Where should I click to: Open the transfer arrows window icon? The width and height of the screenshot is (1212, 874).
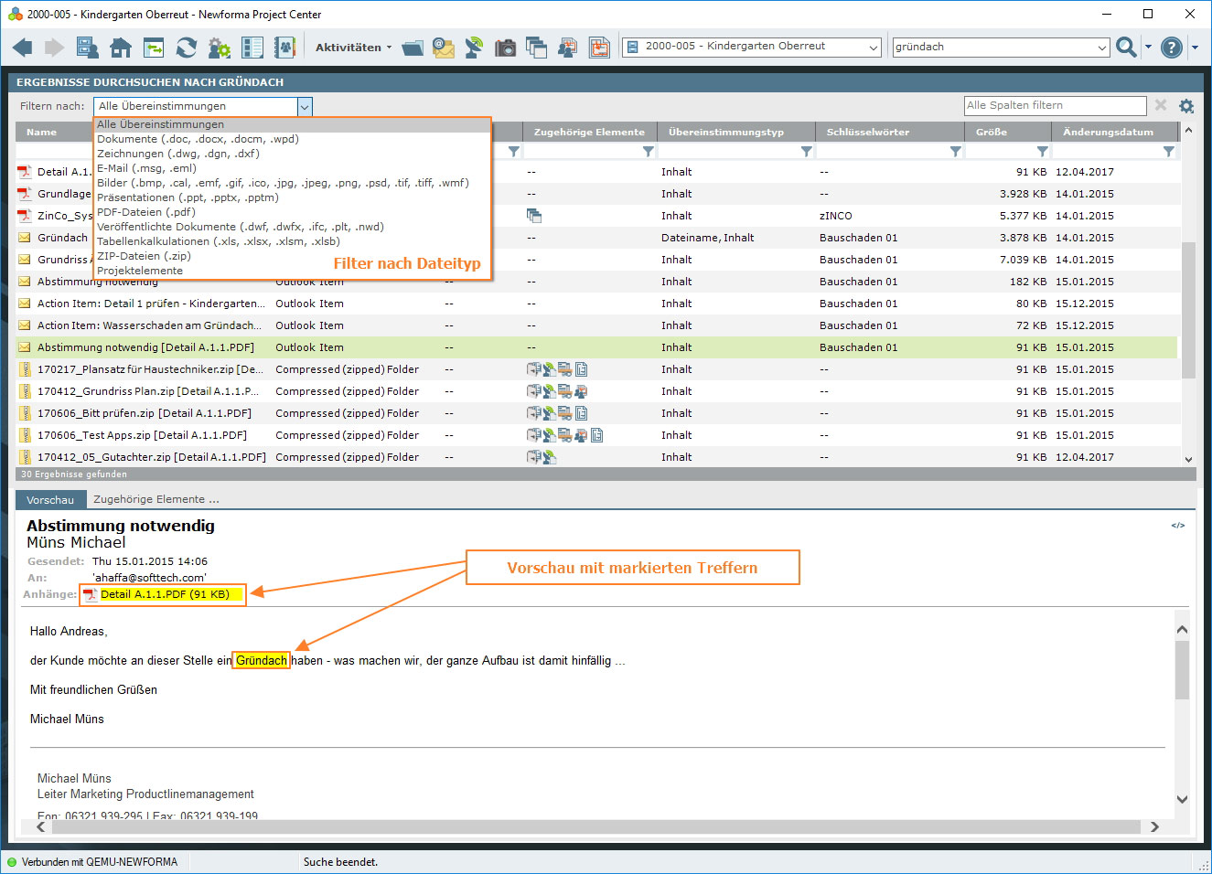pos(154,48)
